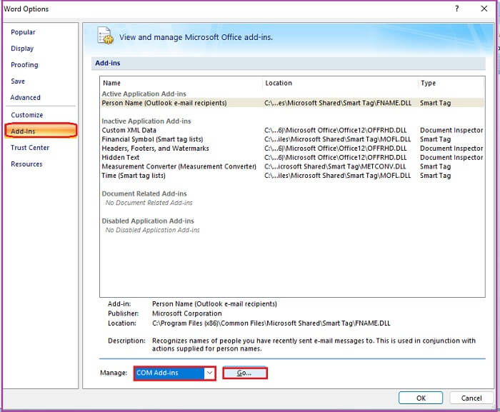Open the Customize category

(27, 115)
